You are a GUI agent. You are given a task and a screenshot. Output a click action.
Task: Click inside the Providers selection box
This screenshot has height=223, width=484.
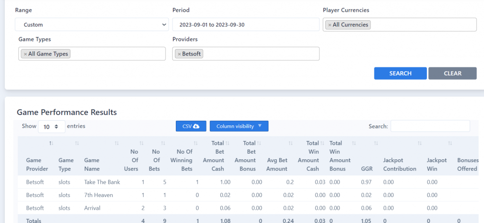coord(246,54)
